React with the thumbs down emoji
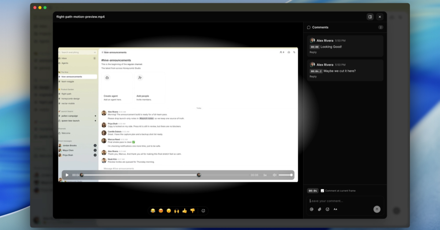 tap(192, 211)
